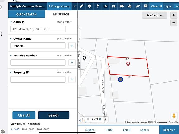
Task: Remove the Parcel legend item
Action: tap(100, 119)
